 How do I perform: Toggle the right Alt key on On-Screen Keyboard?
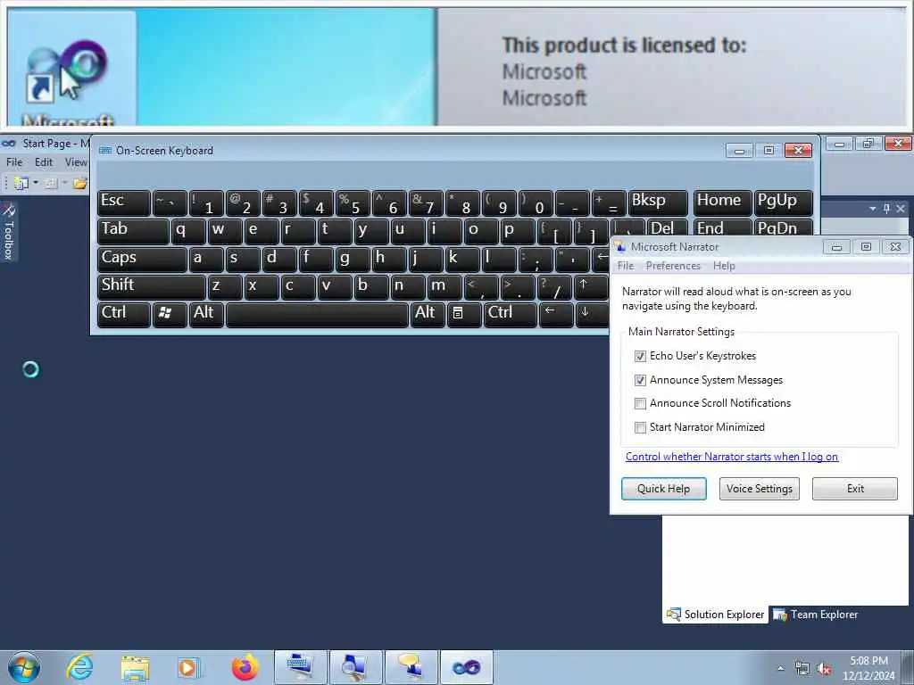tap(428, 314)
